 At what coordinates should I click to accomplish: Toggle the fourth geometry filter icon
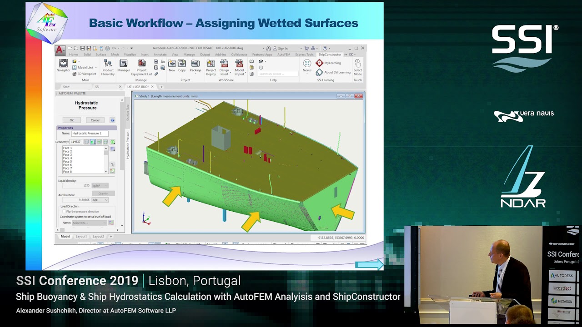click(x=105, y=142)
